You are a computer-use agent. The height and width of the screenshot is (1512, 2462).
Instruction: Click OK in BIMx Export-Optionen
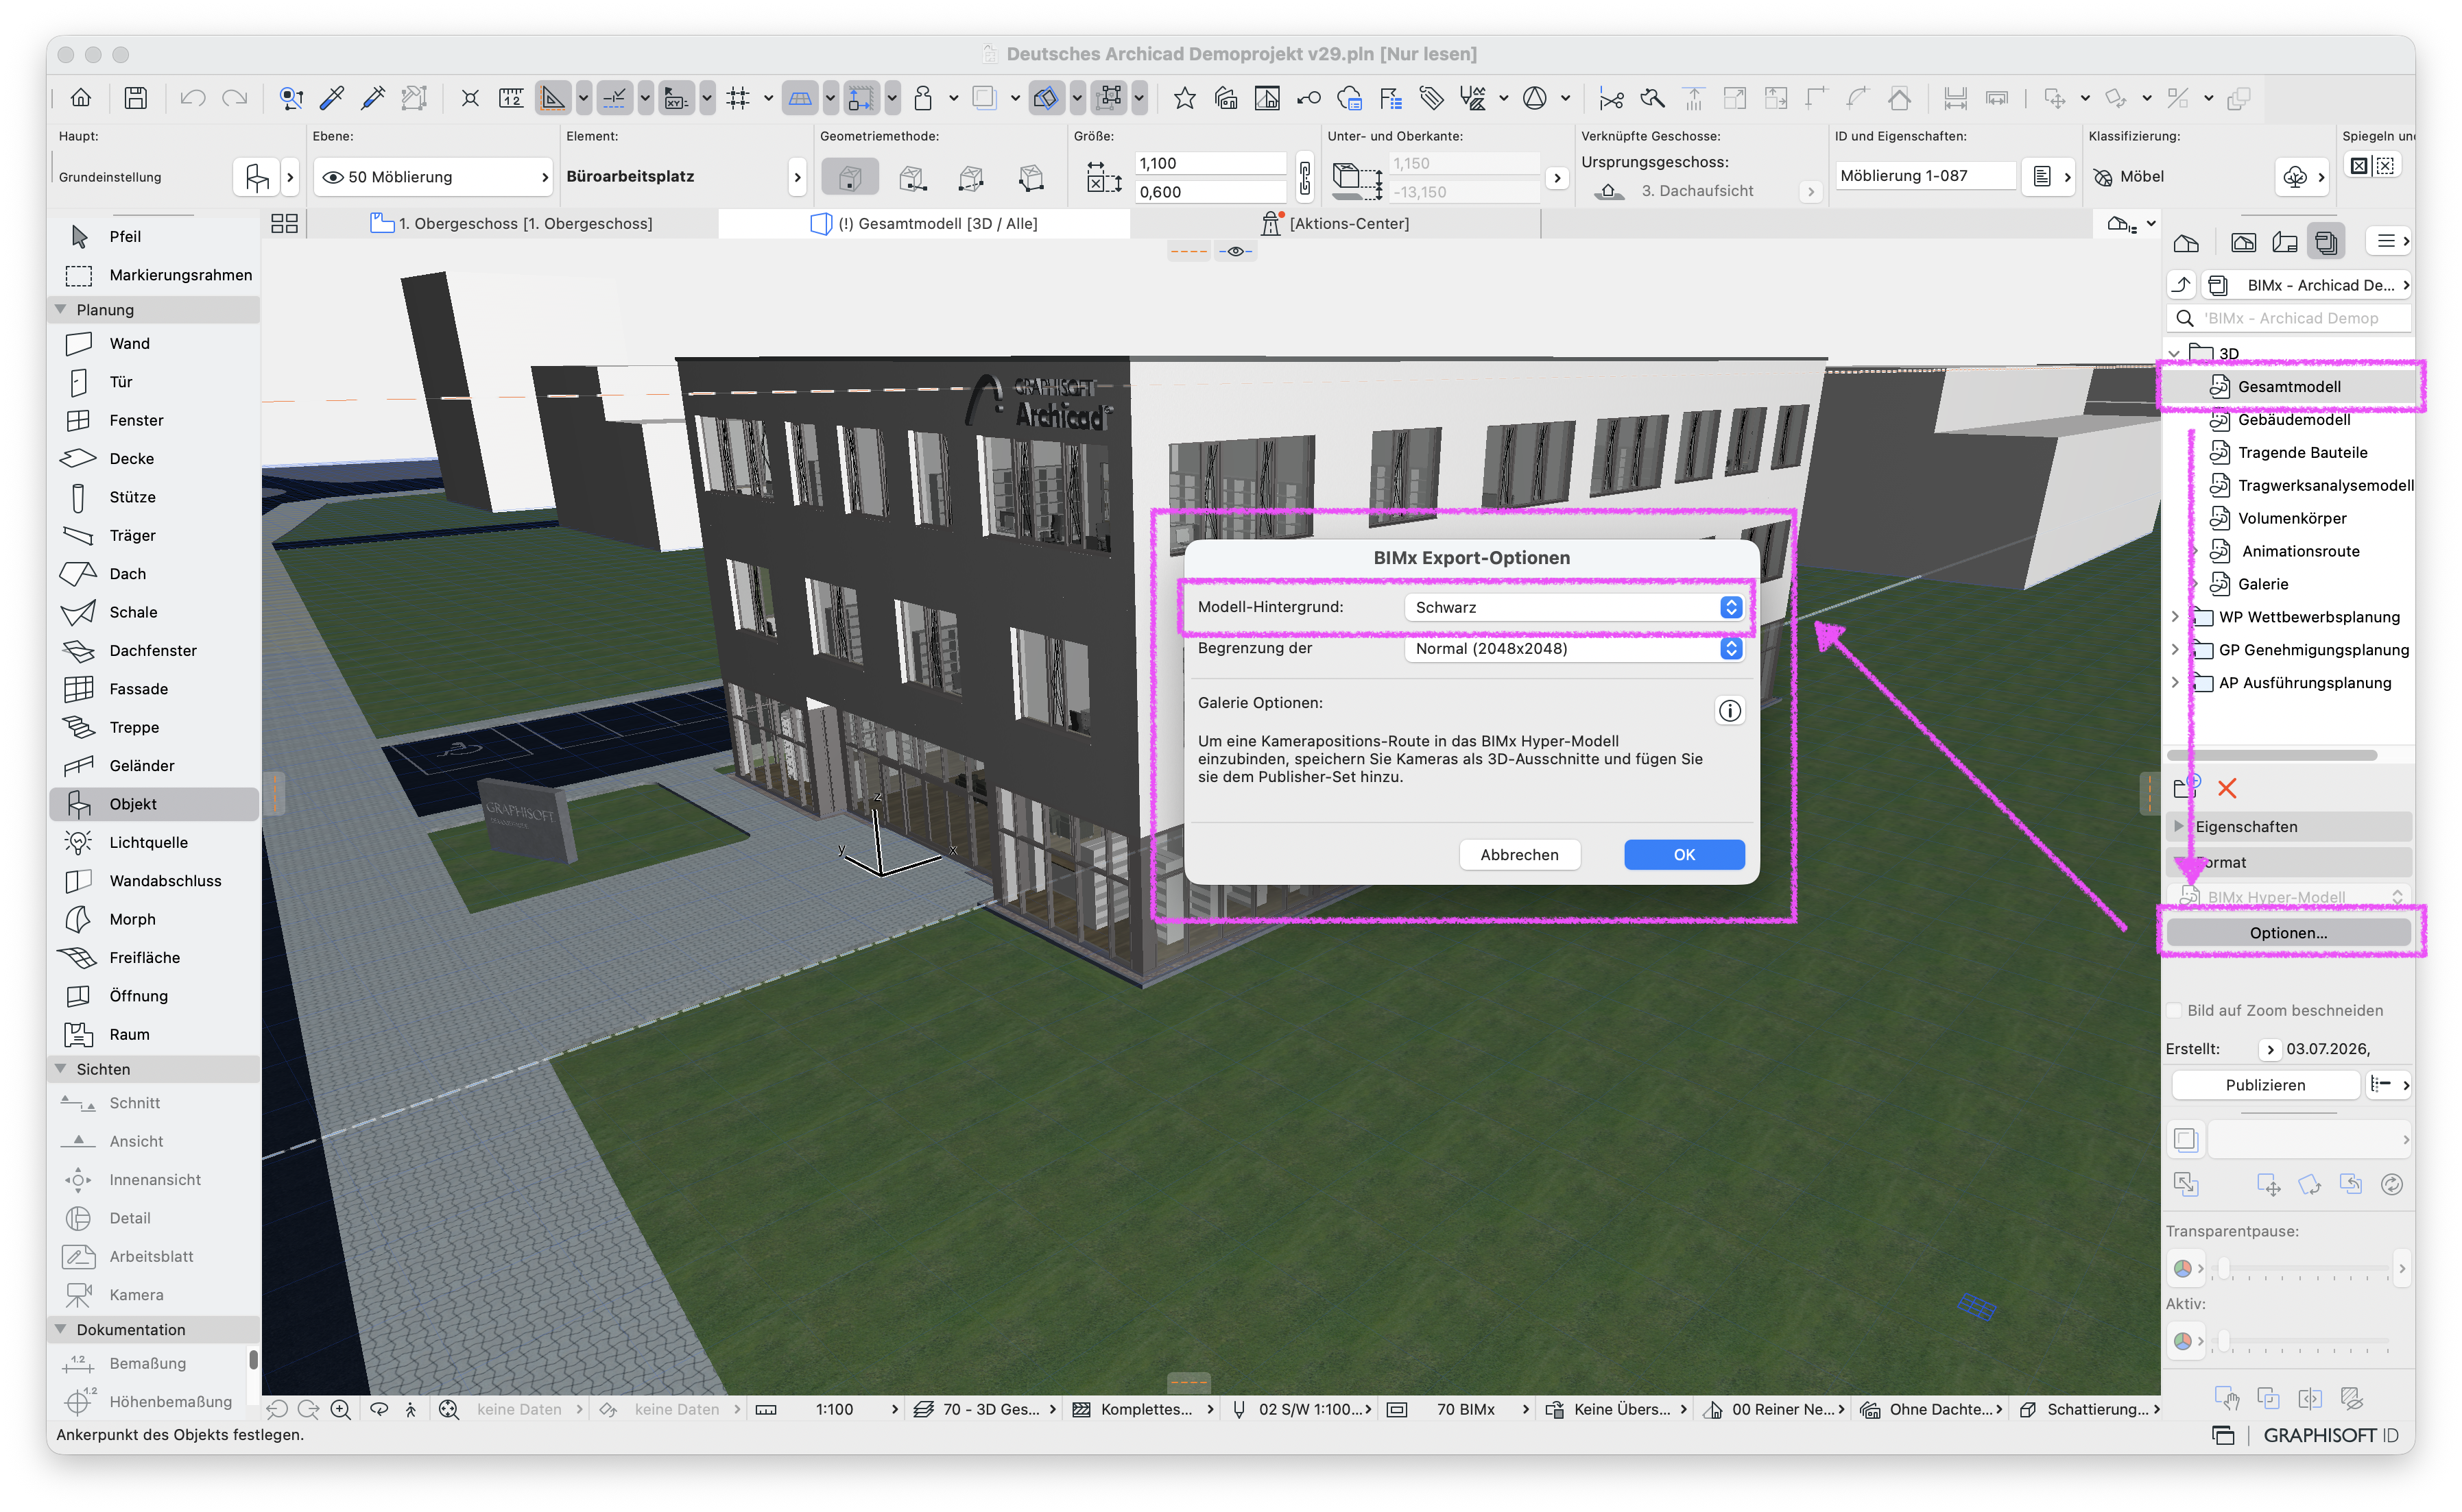(1684, 855)
